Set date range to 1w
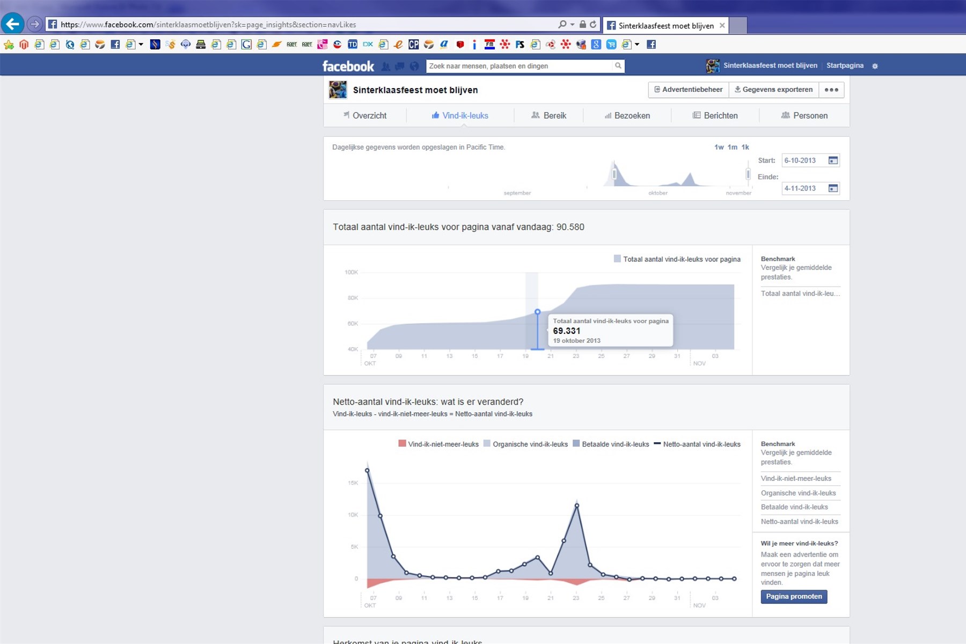Viewport: 966px width, 644px height. (x=719, y=147)
